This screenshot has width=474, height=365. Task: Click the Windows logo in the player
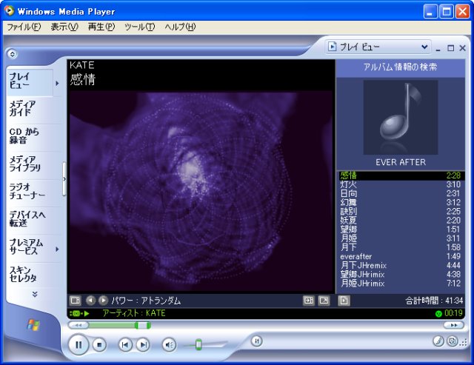click(33, 325)
